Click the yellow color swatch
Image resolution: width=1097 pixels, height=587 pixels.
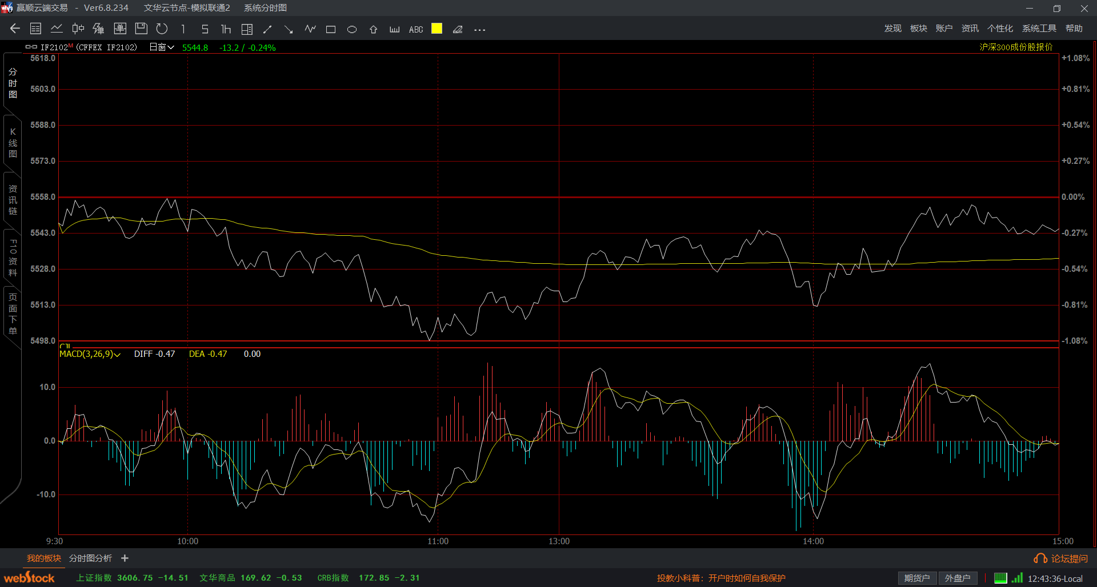437,29
